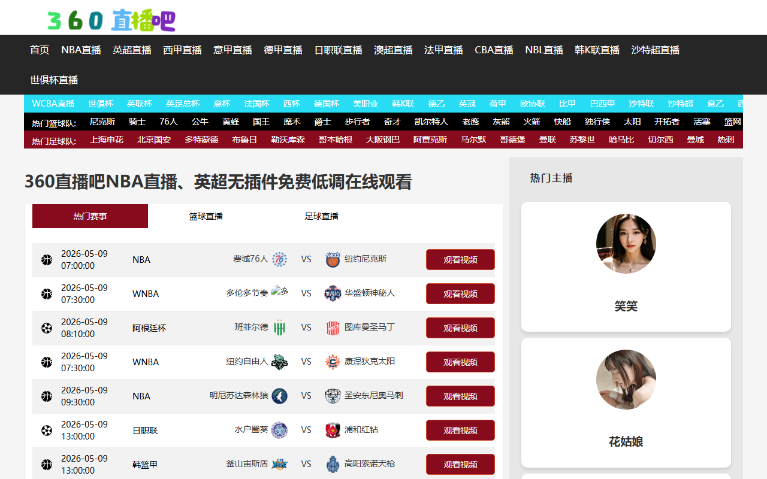Click the 图库曼圣马丁 team crest
The image size is (767, 479).
333,328
